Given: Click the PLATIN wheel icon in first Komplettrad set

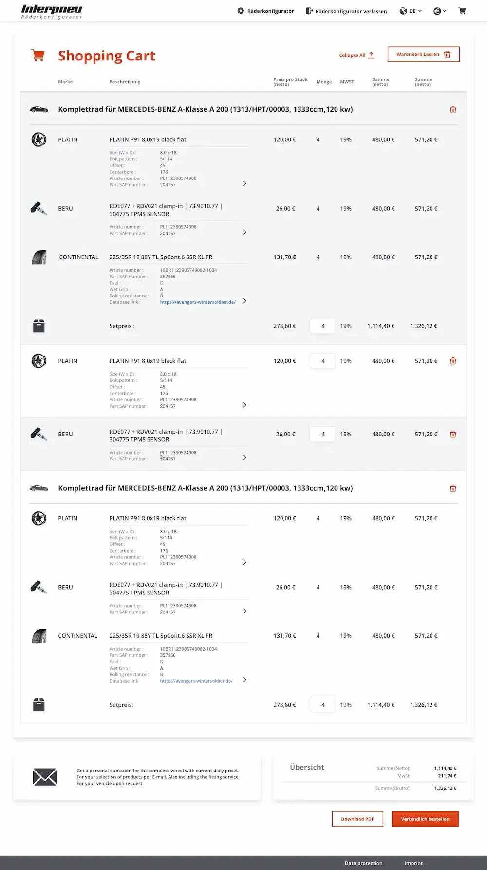Looking at the screenshot, I should coord(39,139).
